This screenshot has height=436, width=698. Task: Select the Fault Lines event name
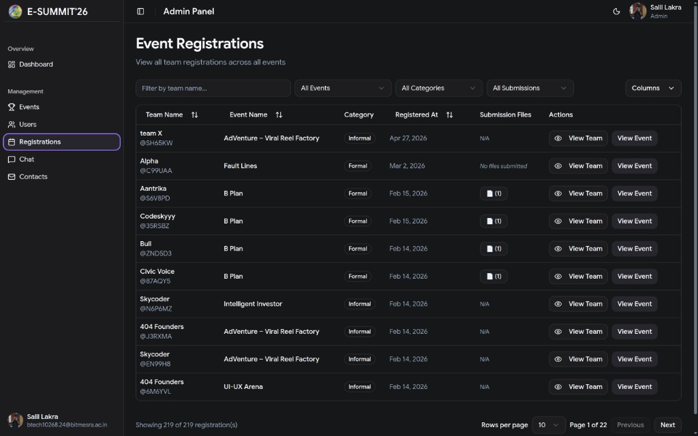click(241, 166)
